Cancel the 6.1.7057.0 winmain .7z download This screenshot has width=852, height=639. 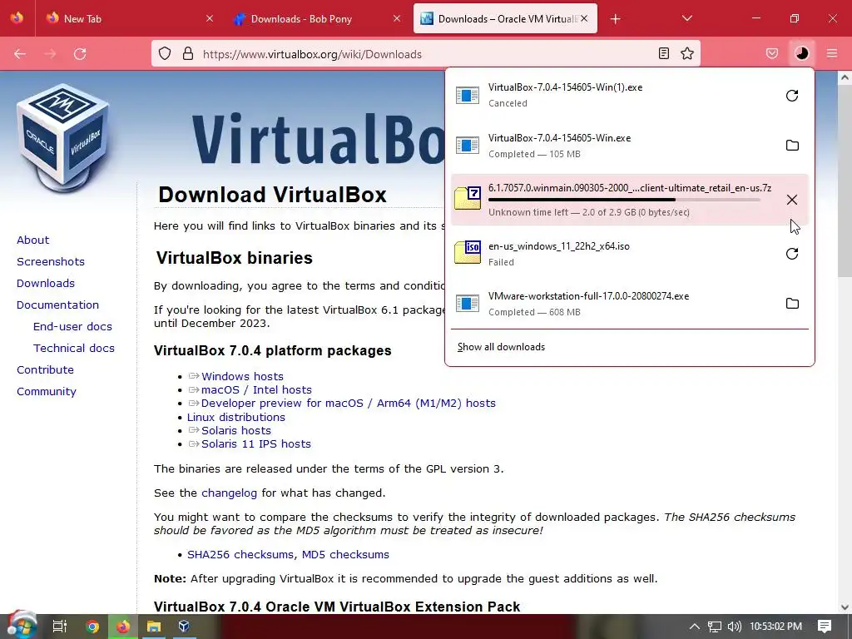click(792, 200)
